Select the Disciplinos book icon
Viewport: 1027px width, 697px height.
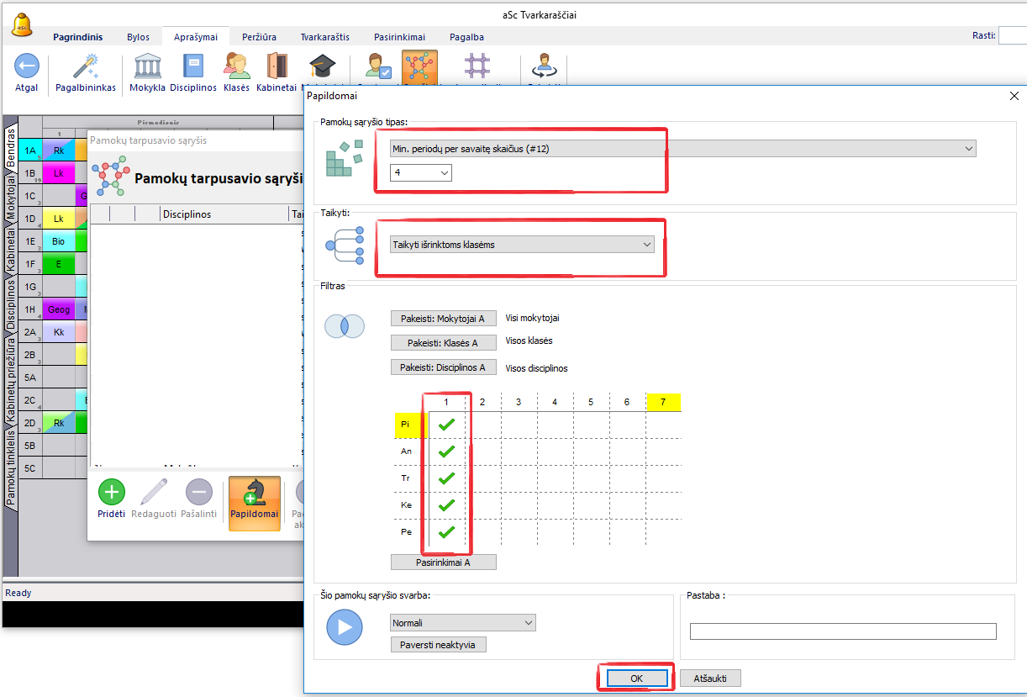(x=193, y=66)
